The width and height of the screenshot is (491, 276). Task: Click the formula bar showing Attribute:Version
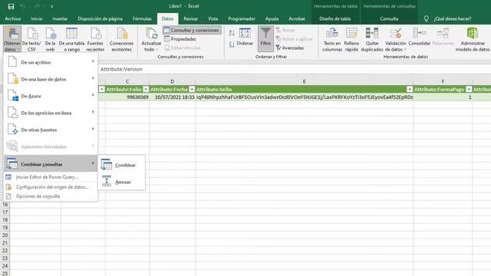pyautogui.click(x=295, y=69)
